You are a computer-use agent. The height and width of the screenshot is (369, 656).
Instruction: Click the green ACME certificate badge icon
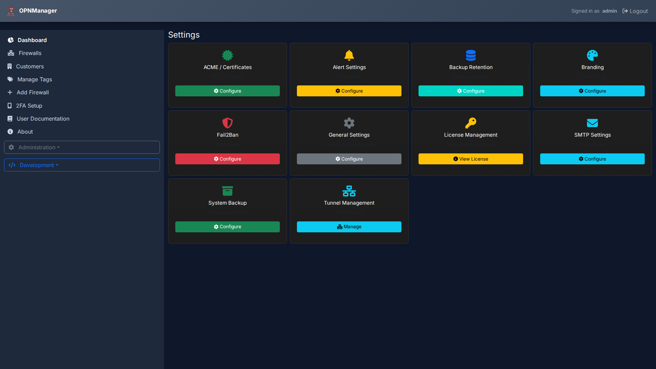[x=228, y=55]
